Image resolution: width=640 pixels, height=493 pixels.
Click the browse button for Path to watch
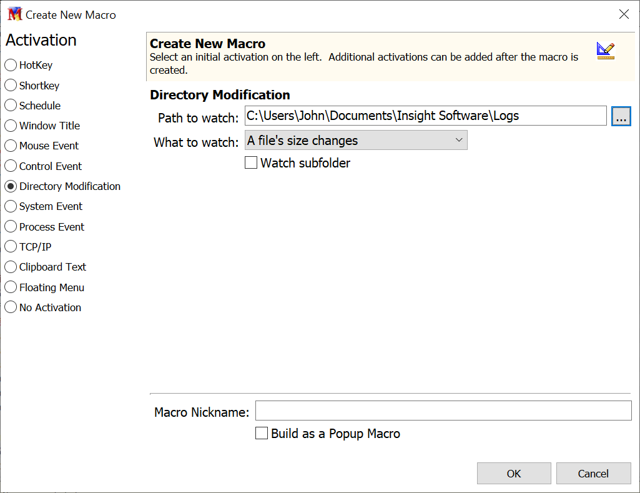tap(621, 116)
